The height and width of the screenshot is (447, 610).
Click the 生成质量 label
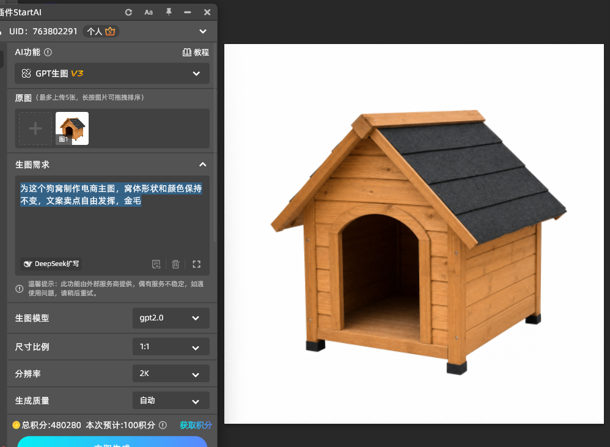pos(32,401)
